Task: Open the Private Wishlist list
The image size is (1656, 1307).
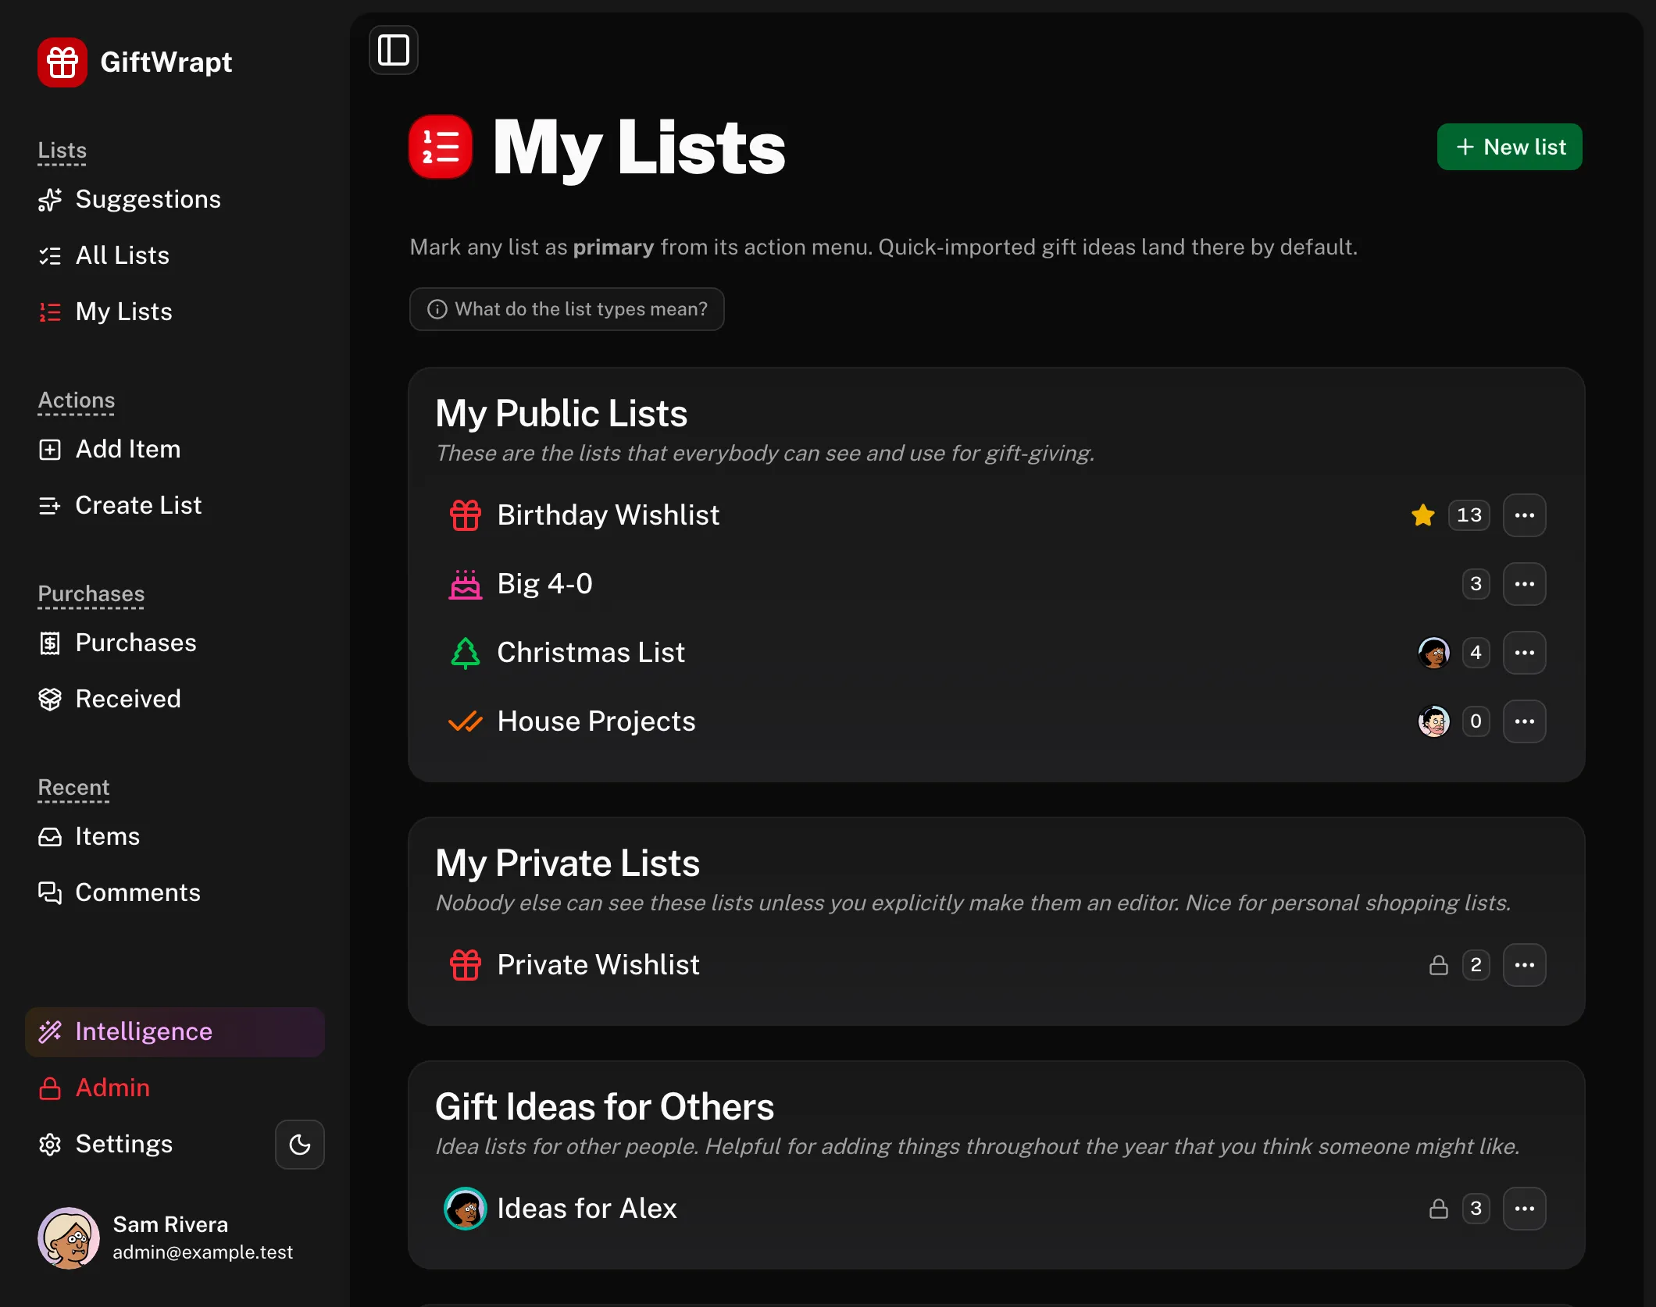Action: [x=598, y=965]
